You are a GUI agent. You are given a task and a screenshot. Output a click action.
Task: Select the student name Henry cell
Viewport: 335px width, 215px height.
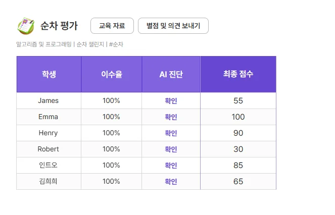pos(49,133)
